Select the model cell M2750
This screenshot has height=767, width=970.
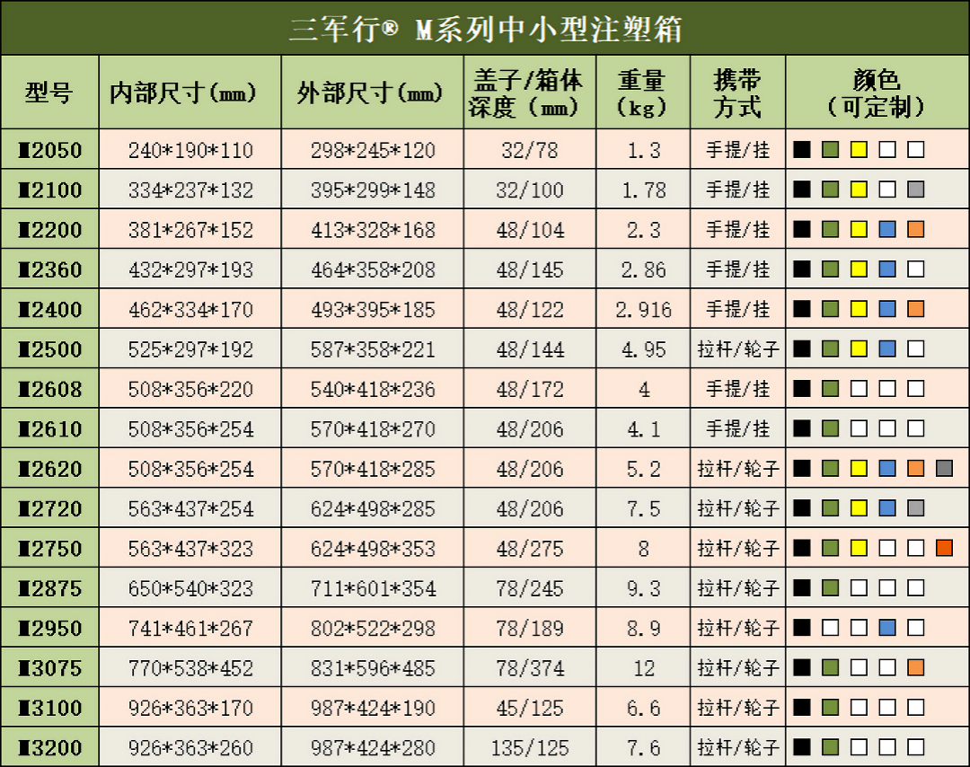point(49,548)
